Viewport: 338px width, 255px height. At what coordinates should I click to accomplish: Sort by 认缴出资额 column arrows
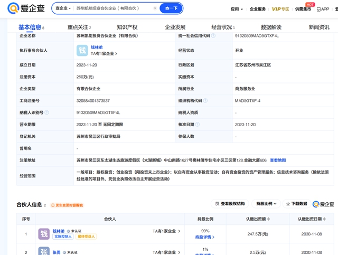point(269,219)
